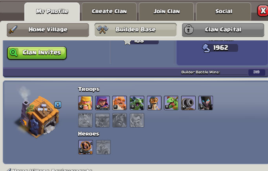The image size is (268, 171).
Task: Click the locked grayed hero slot
Action: [103, 147]
